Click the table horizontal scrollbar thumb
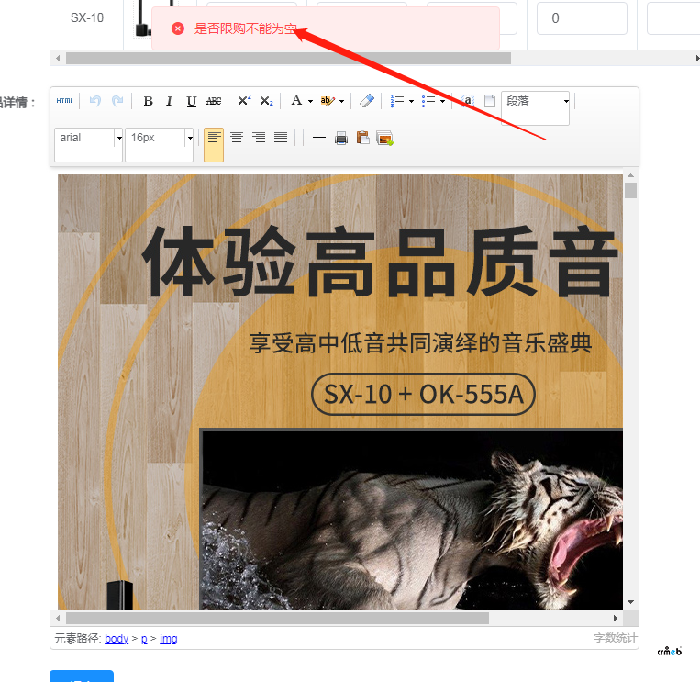This screenshot has width=700, height=682. (x=288, y=58)
